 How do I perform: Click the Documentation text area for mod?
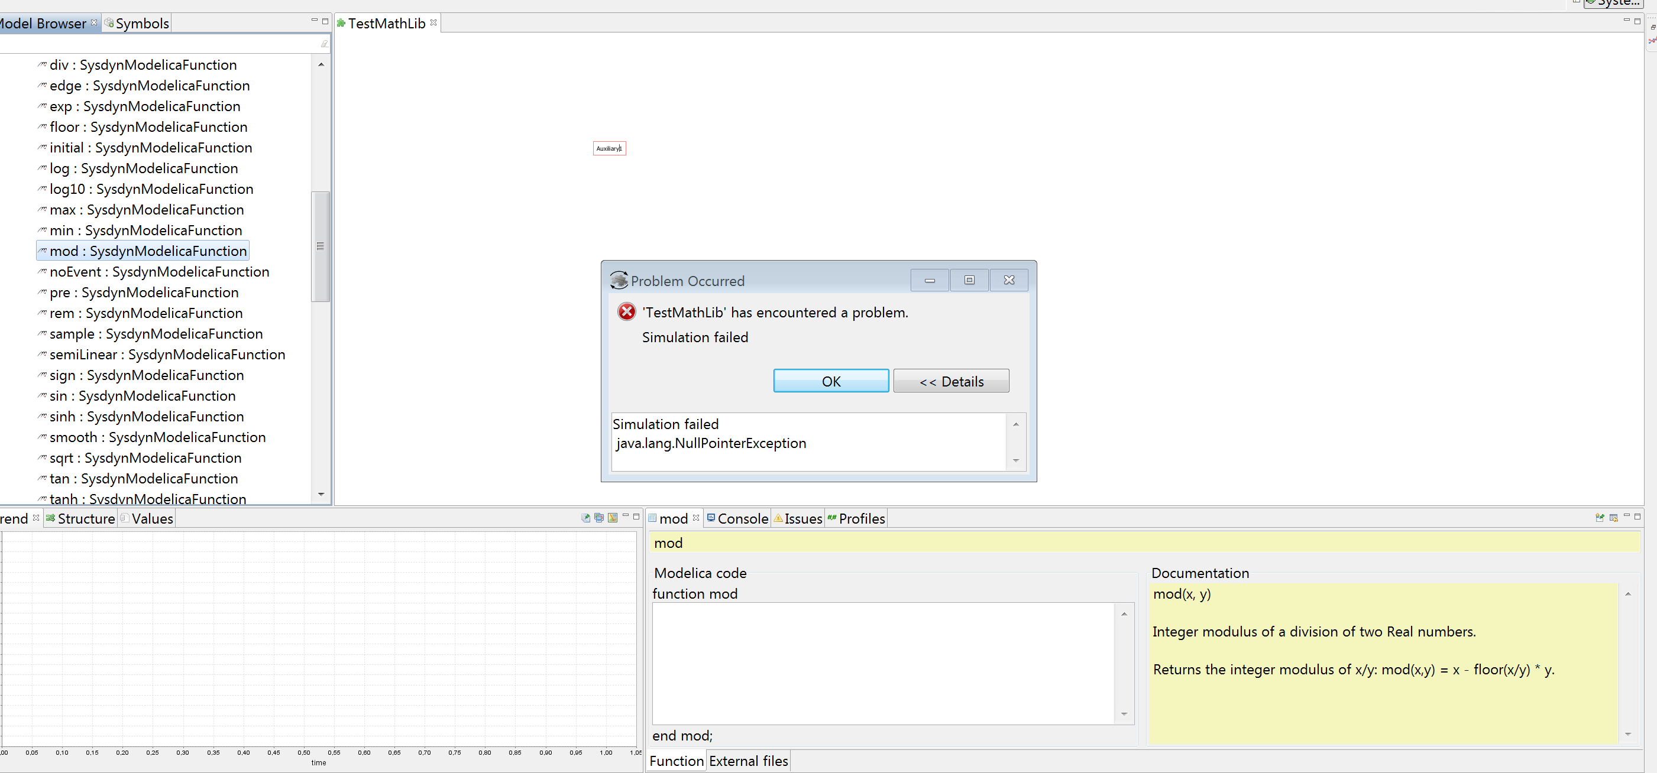(x=1383, y=663)
